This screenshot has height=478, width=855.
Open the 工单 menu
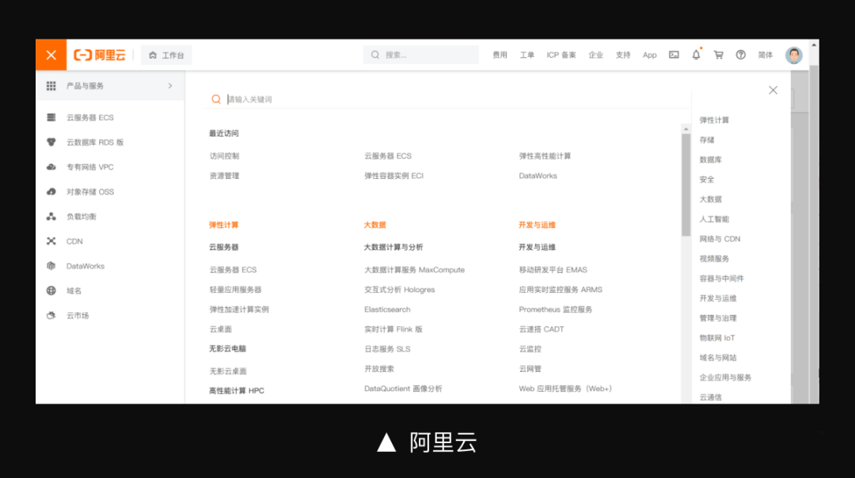click(526, 55)
